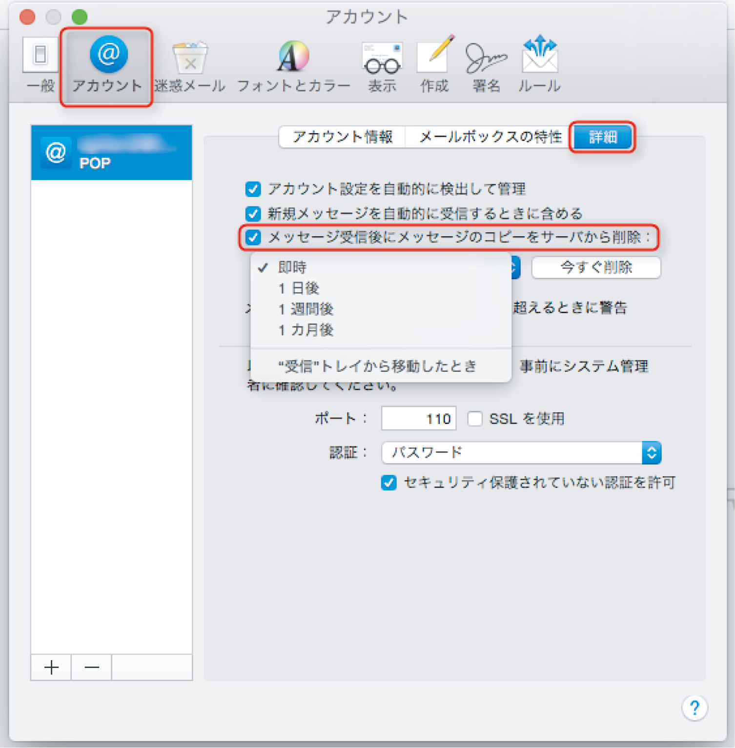This screenshot has width=735, height=748.
Task: Toggle セキュリティ保護されていない認証を許可 checkbox
Action: [x=388, y=483]
